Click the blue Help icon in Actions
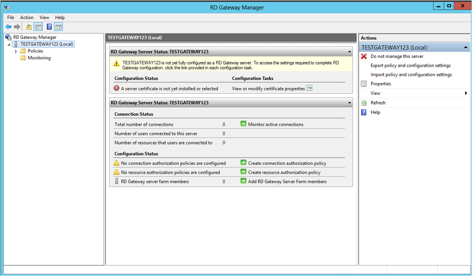This screenshot has height=276, width=472. coord(364,112)
